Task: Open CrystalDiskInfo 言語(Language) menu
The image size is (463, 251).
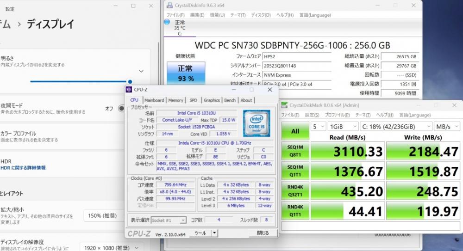Action: [315, 15]
